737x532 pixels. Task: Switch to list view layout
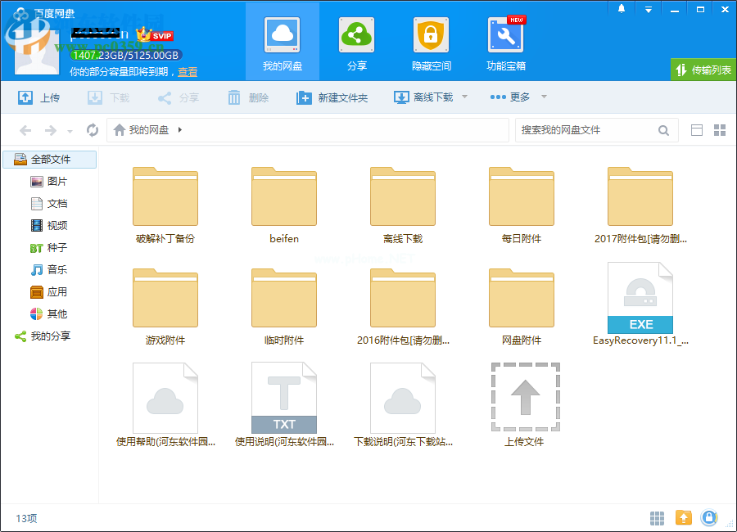[x=697, y=130]
